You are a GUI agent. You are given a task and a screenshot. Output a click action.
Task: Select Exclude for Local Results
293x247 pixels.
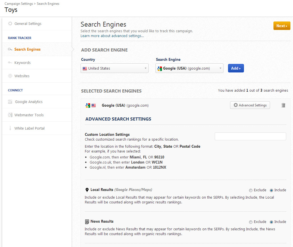(x=251, y=190)
